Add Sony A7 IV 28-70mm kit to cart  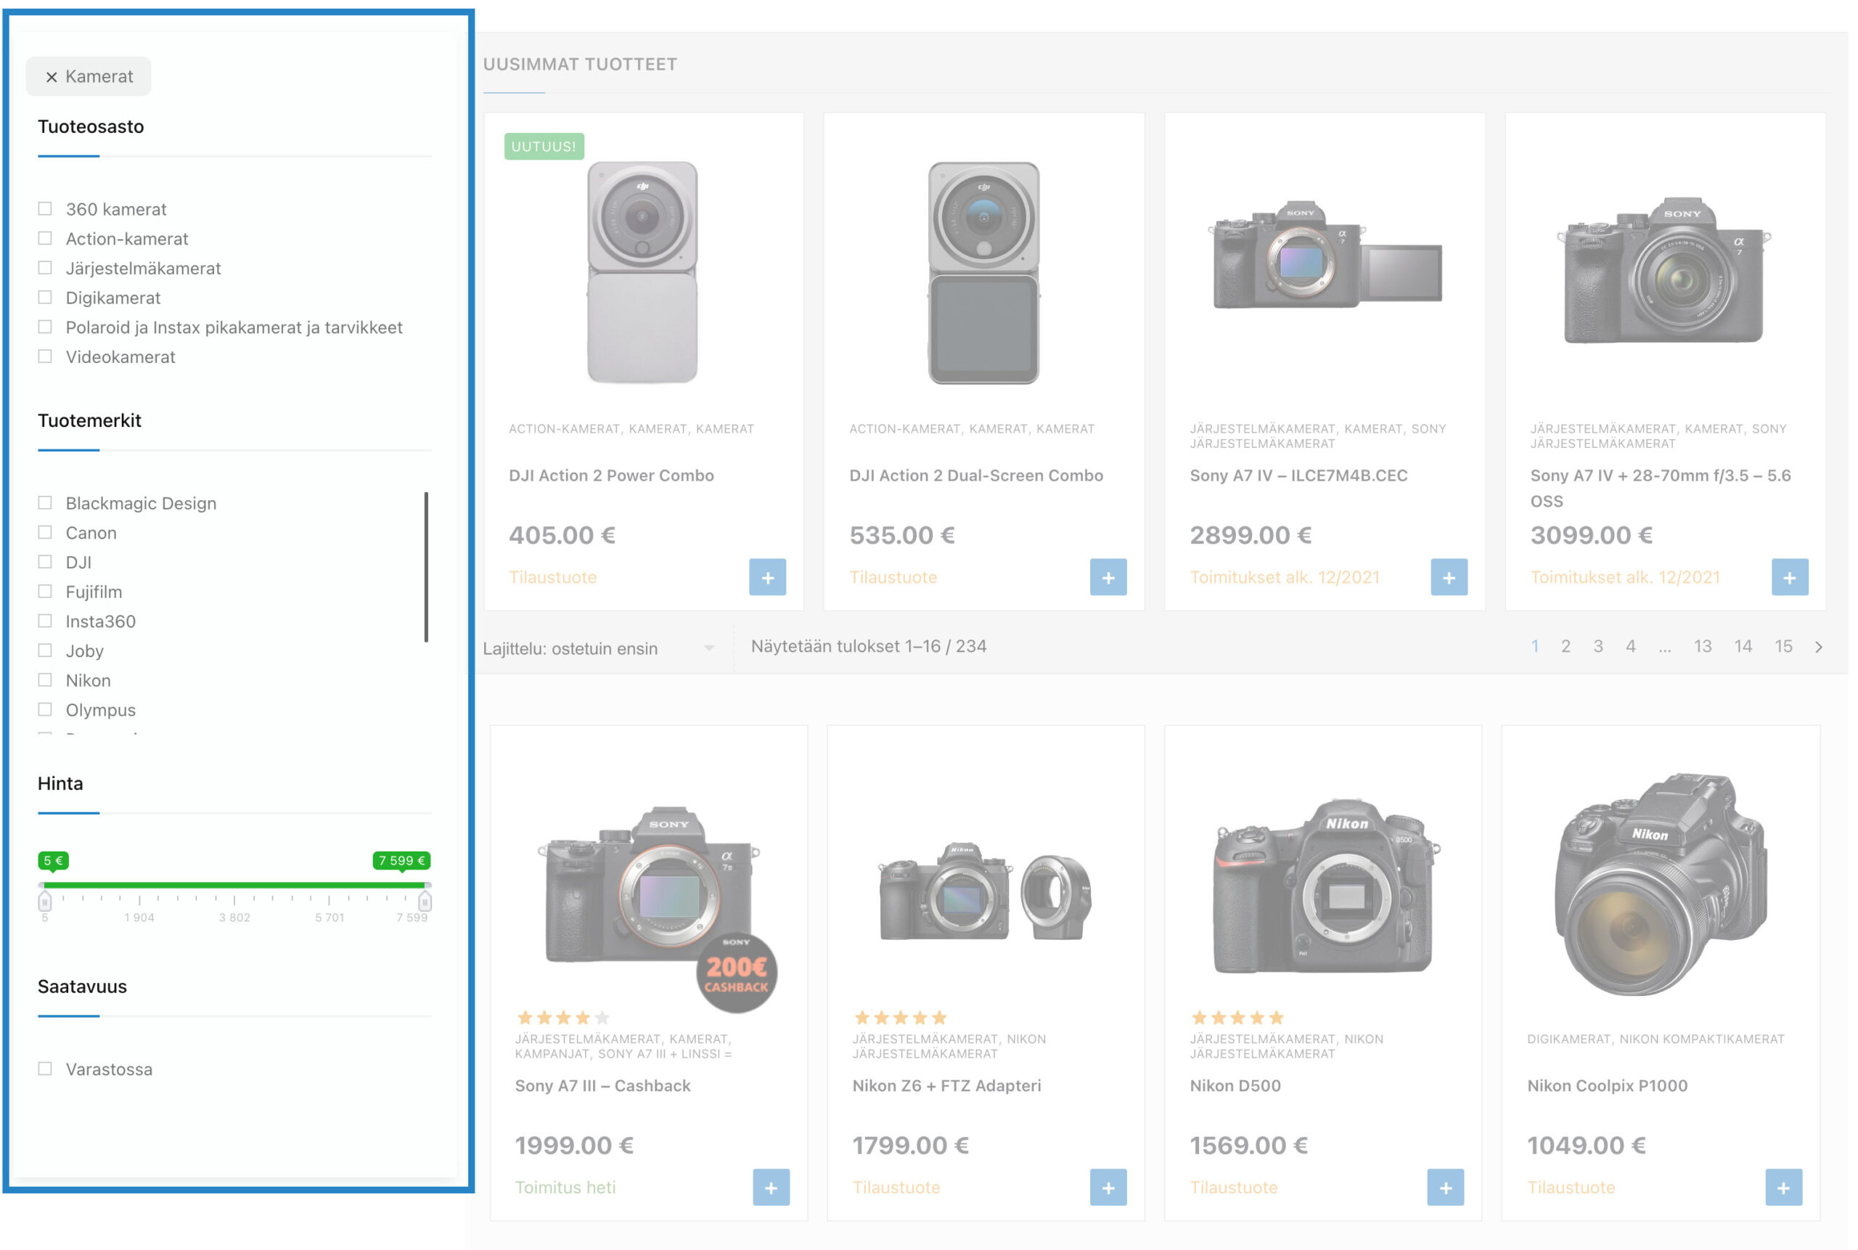[x=1790, y=577]
